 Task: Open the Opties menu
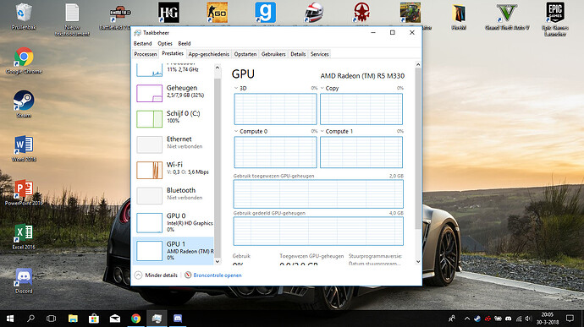[x=165, y=44]
